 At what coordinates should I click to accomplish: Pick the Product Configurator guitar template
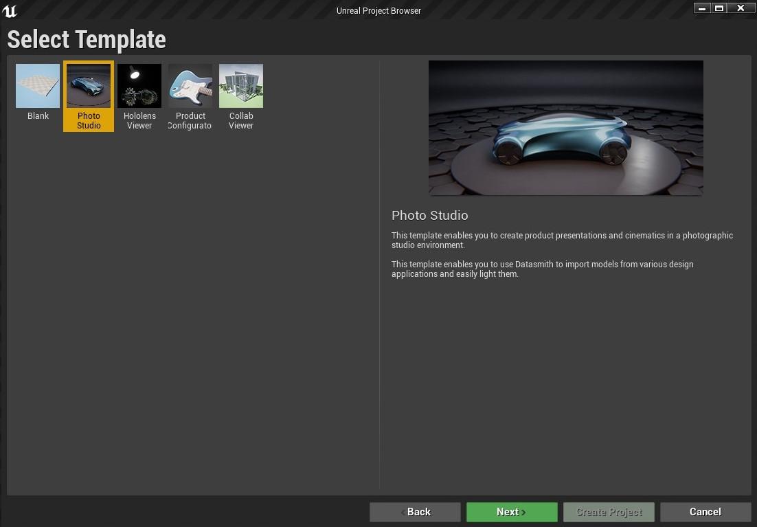190,96
